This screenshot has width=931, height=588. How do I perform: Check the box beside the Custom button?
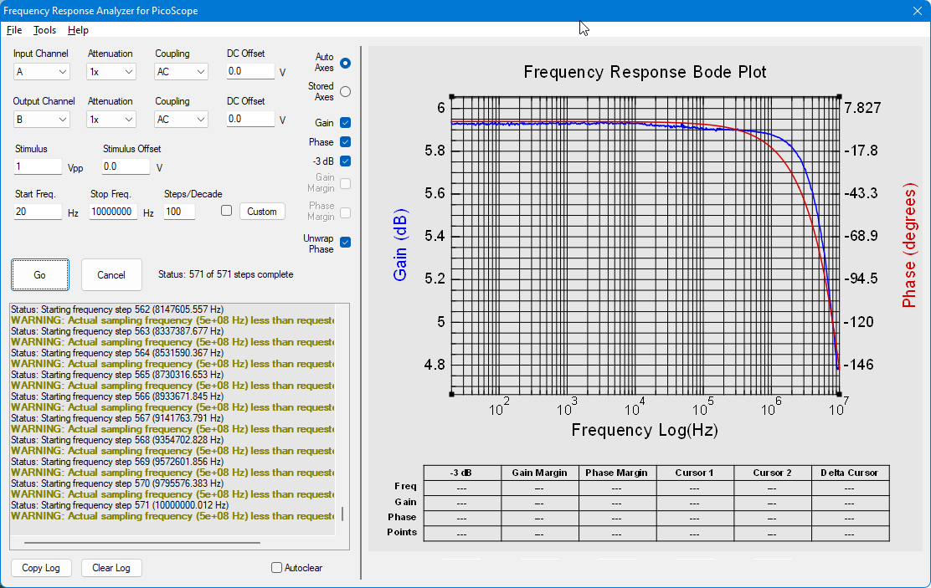pos(226,211)
